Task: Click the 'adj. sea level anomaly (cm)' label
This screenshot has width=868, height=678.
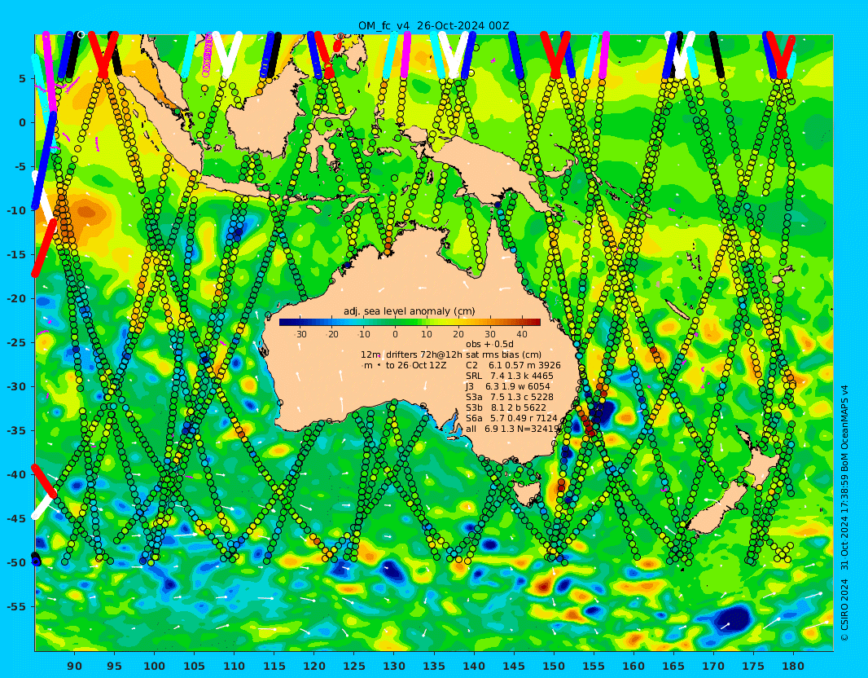Action: [409, 311]
